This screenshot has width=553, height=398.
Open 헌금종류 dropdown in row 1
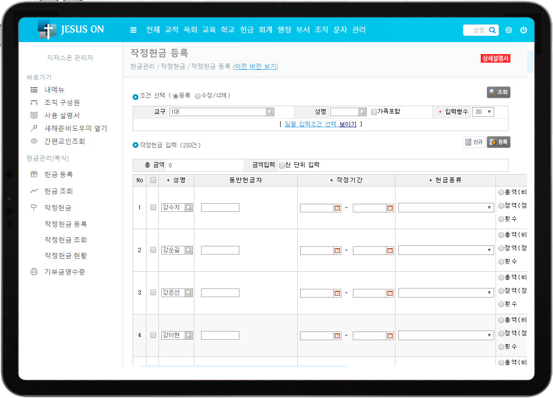446,208
